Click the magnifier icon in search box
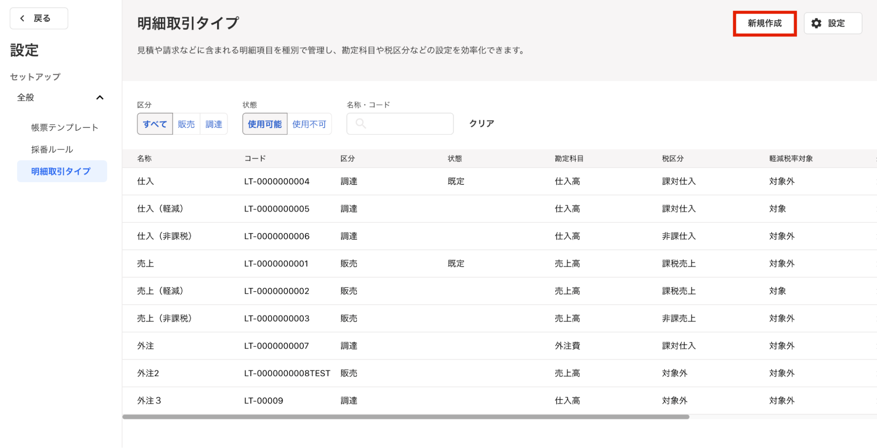Image resolution: width=877 pixels, height=448 pixels. coord(361,124)
